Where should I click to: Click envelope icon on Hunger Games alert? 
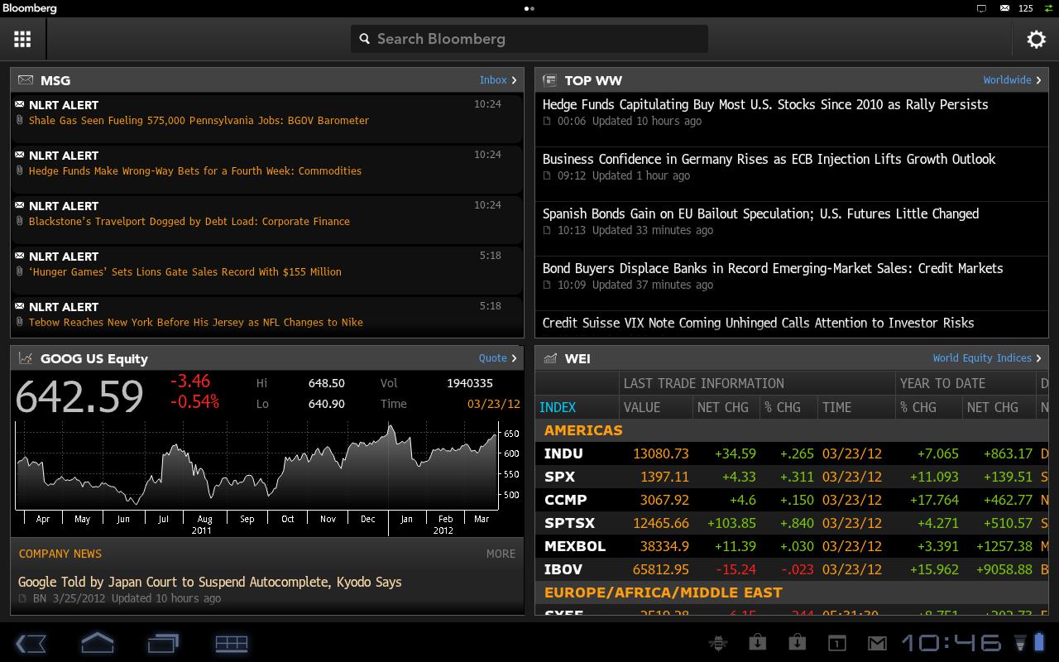tap(20, 255)
